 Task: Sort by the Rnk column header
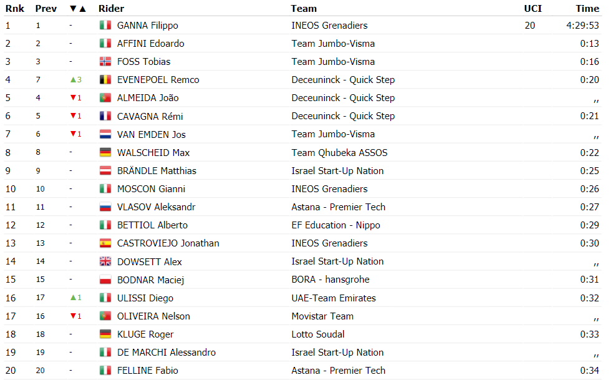(x=15, y=9)
